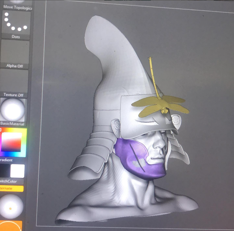The image size is (234, 231).
Task: Select the black secondary color swatch
Action: pyautogui.click(x=5, y=171)
